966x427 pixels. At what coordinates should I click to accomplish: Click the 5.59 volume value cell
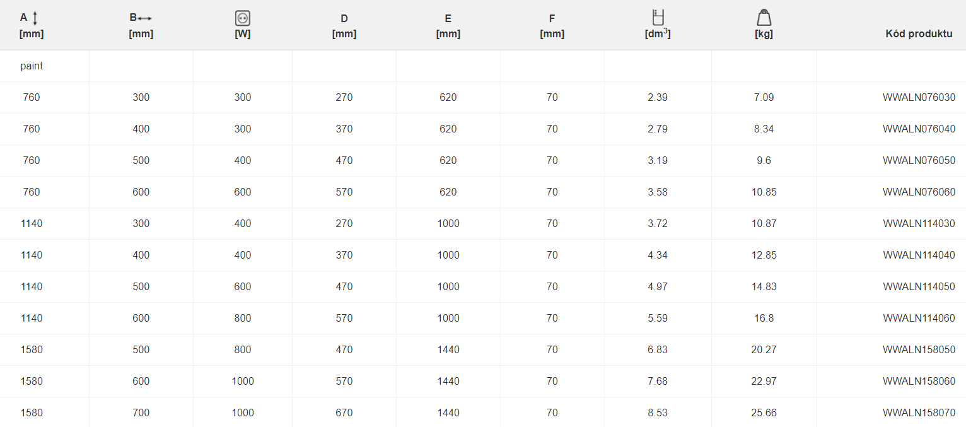pyautogui.click(x=658, y=319)
